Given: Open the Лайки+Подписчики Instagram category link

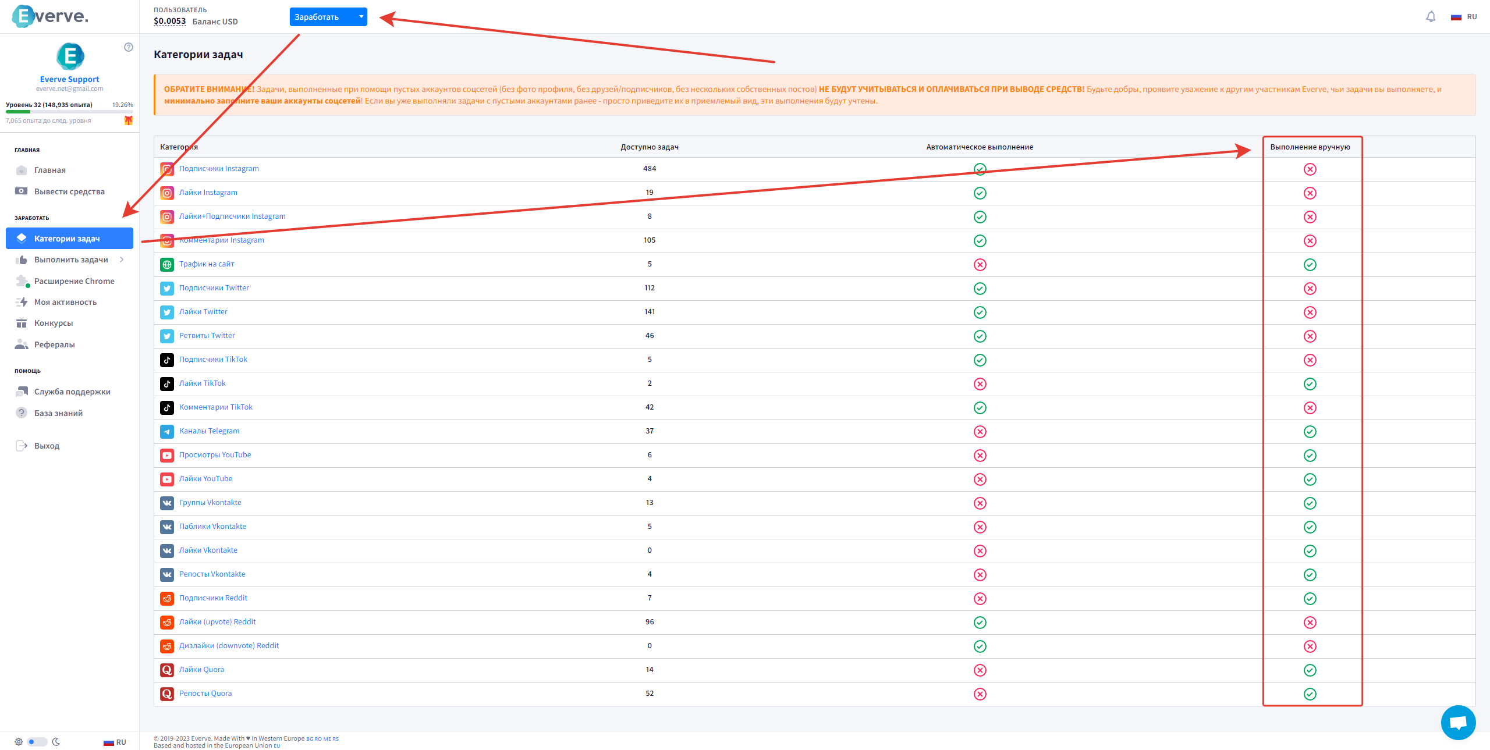Looking at the screenshot, I should 232,216.
